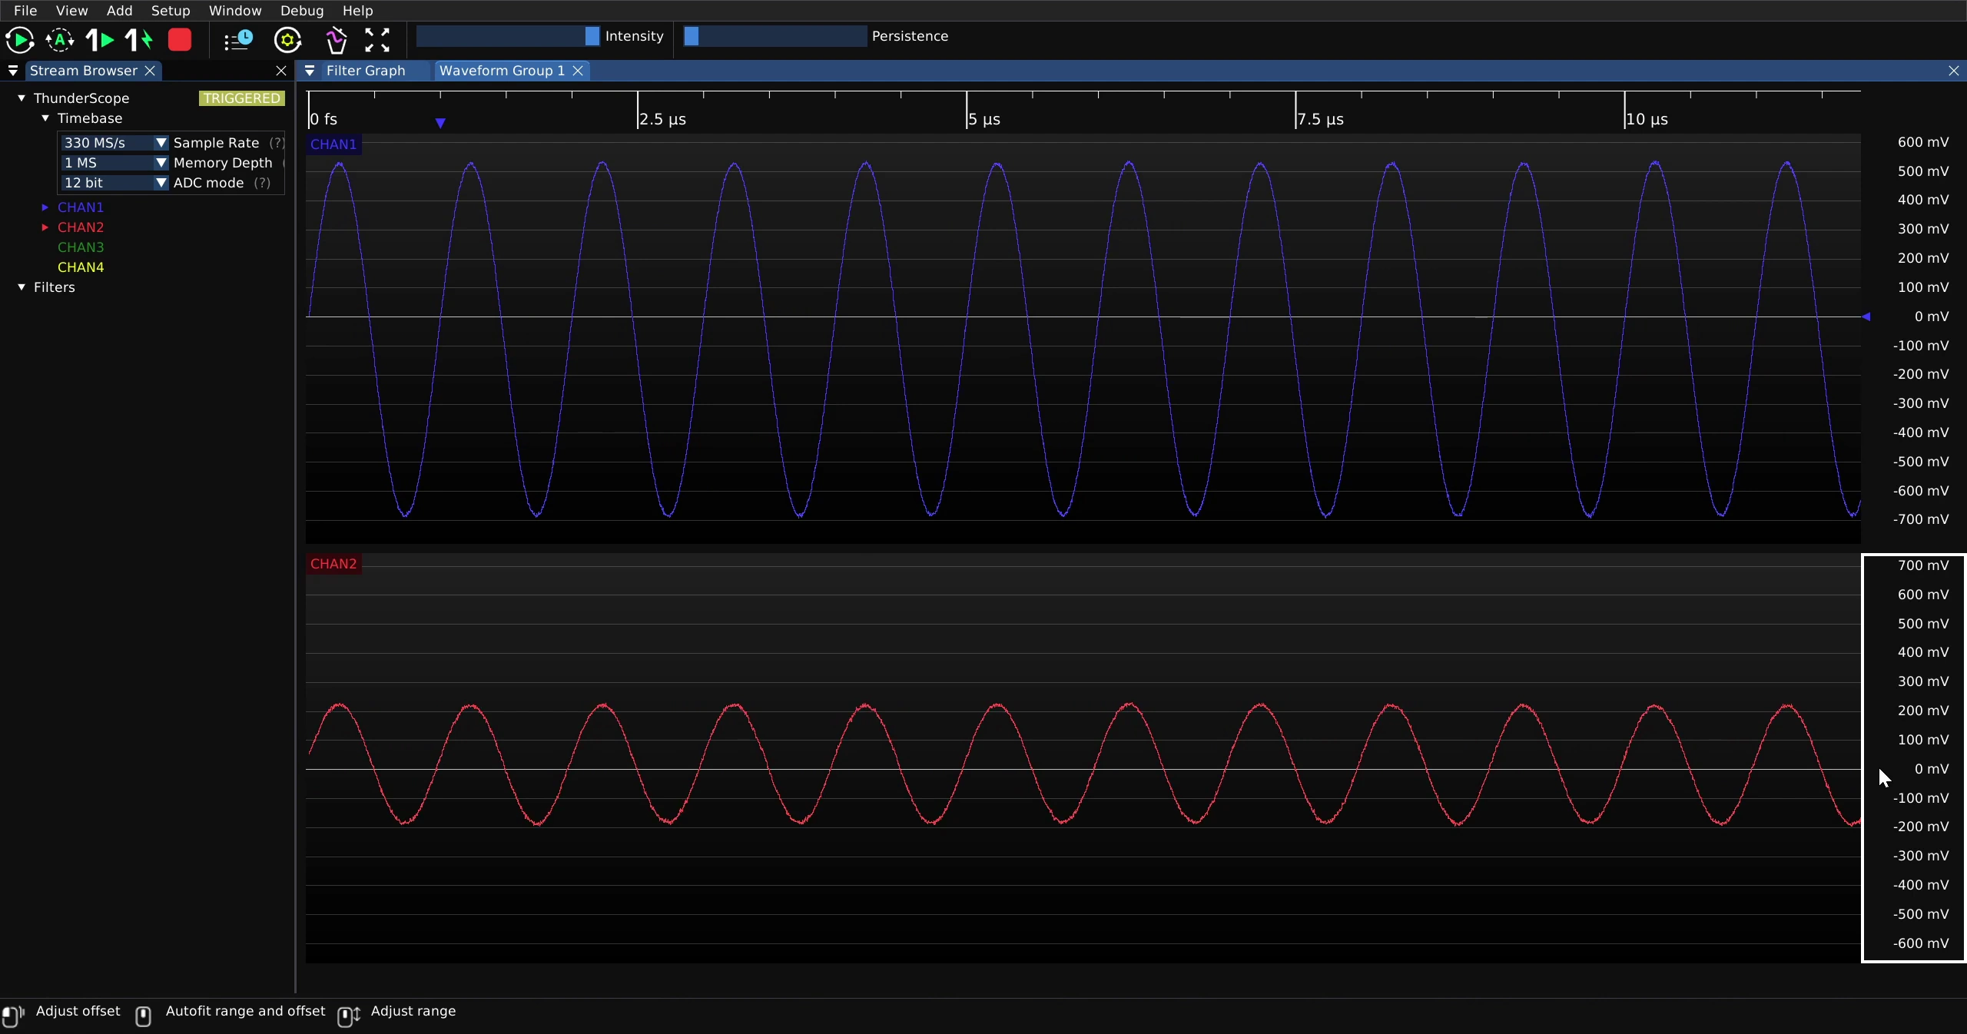
Task: Open the Add menu
Action: click(x=119, y=11)
